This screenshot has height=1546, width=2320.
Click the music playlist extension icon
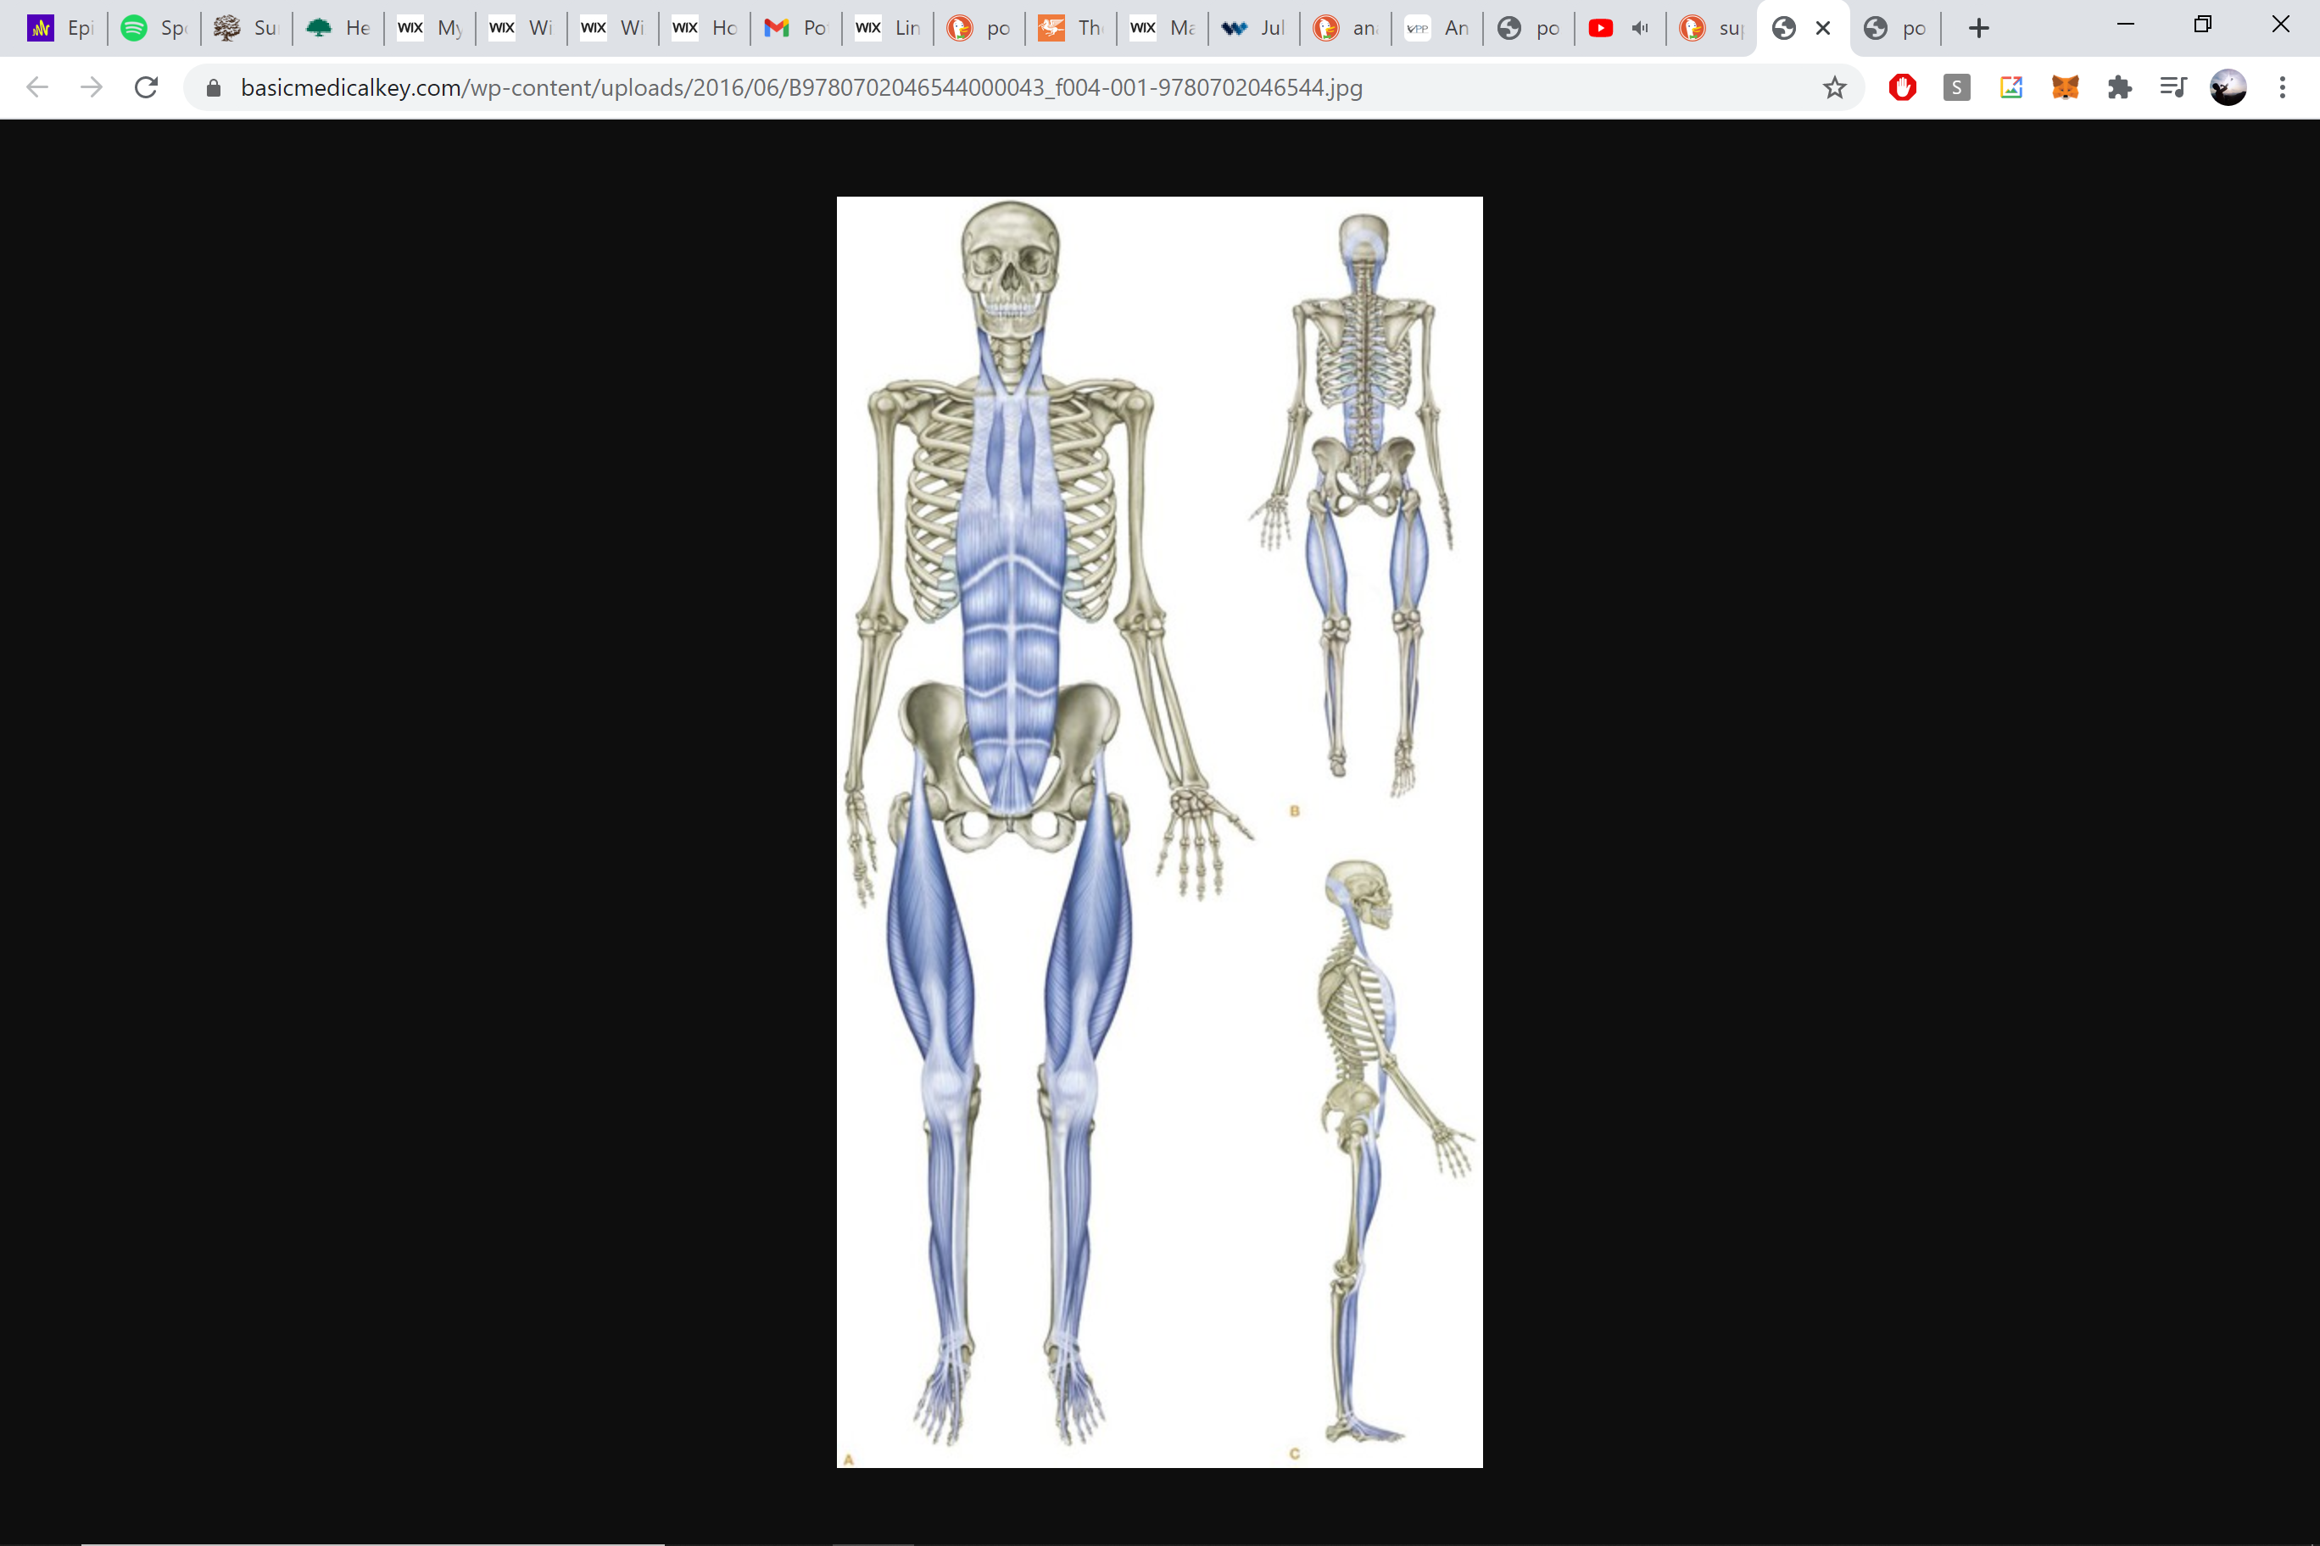[x=2173, y=86]
